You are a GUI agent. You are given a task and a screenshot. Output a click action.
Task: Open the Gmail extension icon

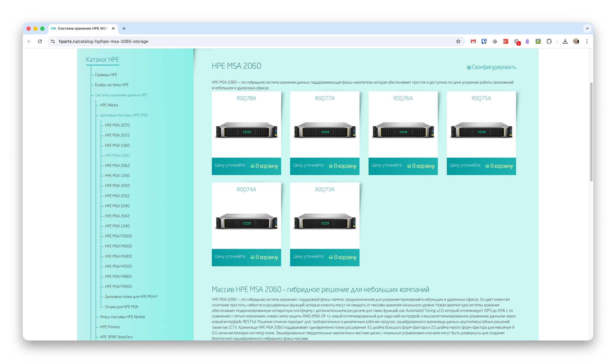point(473,41)
